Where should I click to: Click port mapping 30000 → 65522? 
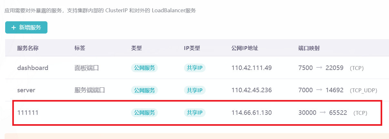coord(323,113)
